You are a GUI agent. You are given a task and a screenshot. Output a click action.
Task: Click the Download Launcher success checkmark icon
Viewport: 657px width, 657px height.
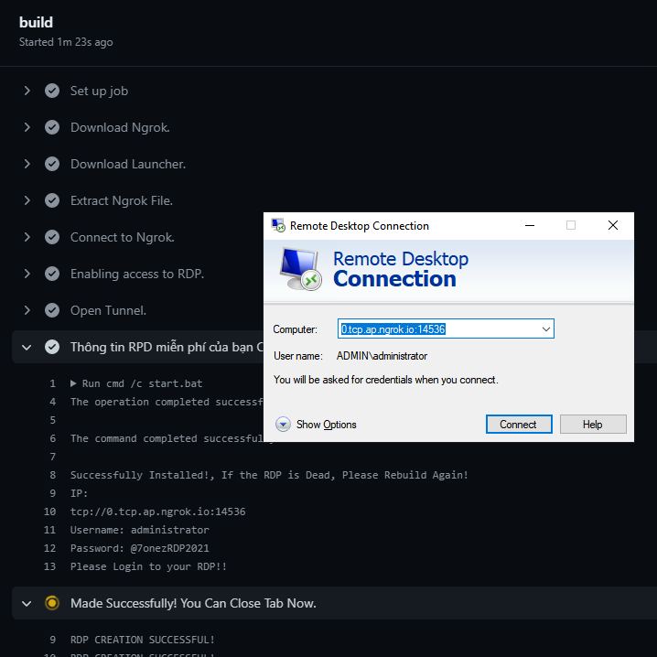coord(52,164)
